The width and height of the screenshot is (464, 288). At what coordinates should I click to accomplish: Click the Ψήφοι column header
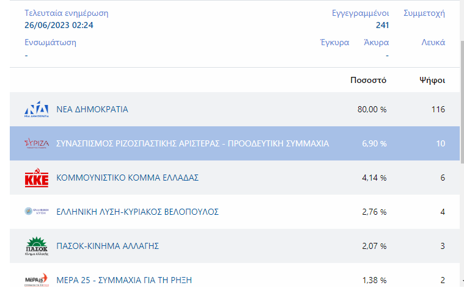tap(432, 81)
